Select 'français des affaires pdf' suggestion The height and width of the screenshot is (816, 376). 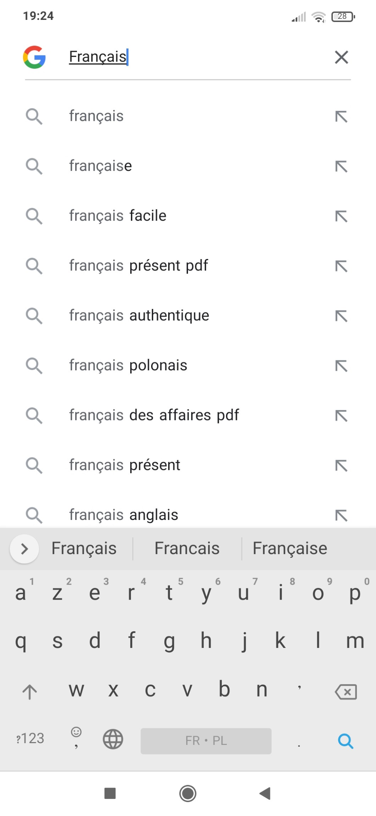154,415
